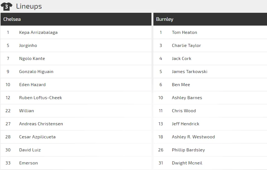The image size is (267, 170).
Task: Select the Chelsea team header
Action: [x=12, y=19]
